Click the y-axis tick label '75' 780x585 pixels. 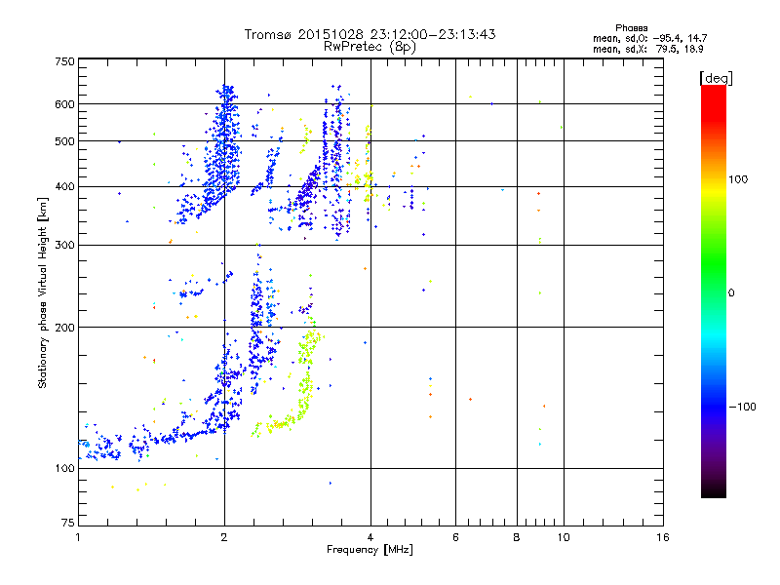[x=68, y=523]
